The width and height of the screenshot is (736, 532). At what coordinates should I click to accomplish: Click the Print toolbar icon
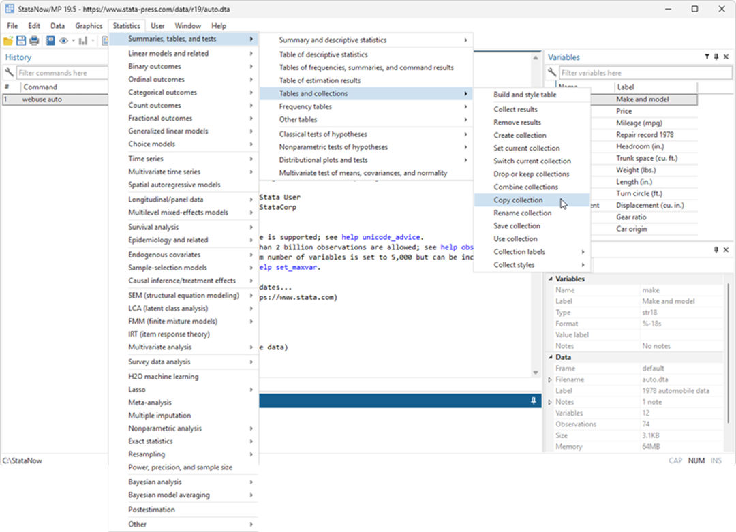(34, 42)
